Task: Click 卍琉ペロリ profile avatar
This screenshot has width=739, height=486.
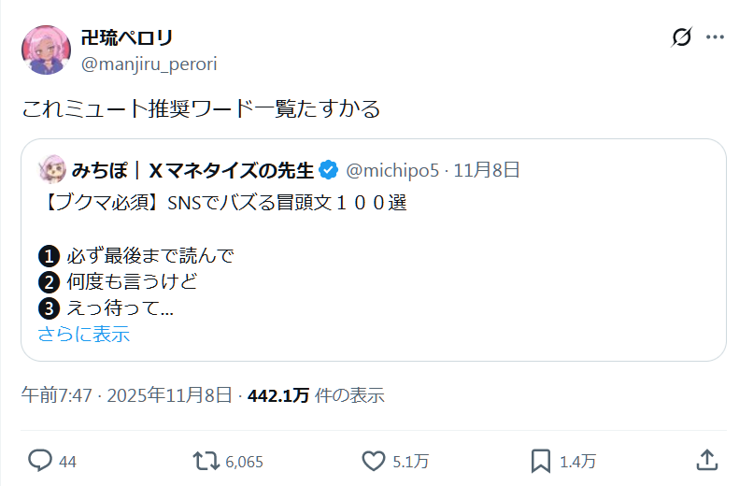Action: pos(46,50)
